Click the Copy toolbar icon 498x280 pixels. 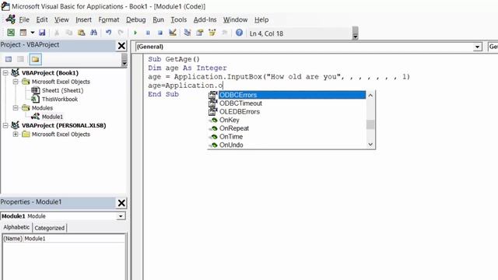pos(69,33)
